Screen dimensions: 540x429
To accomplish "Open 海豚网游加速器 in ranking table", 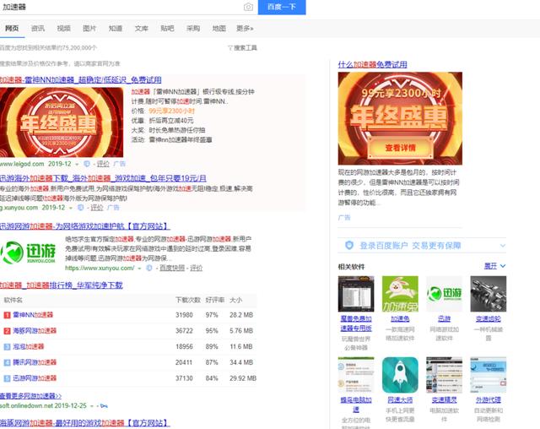I will (x=35, y=331).
